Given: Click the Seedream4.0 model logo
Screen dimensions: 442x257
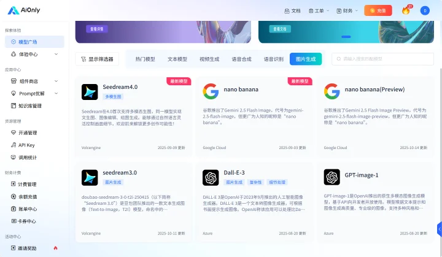Looking at the screenshot, I should pyautogui.click(x=90, y=92).
